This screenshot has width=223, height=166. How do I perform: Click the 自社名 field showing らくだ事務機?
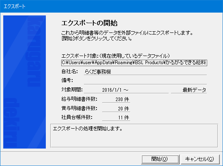(x=145, y=71)
